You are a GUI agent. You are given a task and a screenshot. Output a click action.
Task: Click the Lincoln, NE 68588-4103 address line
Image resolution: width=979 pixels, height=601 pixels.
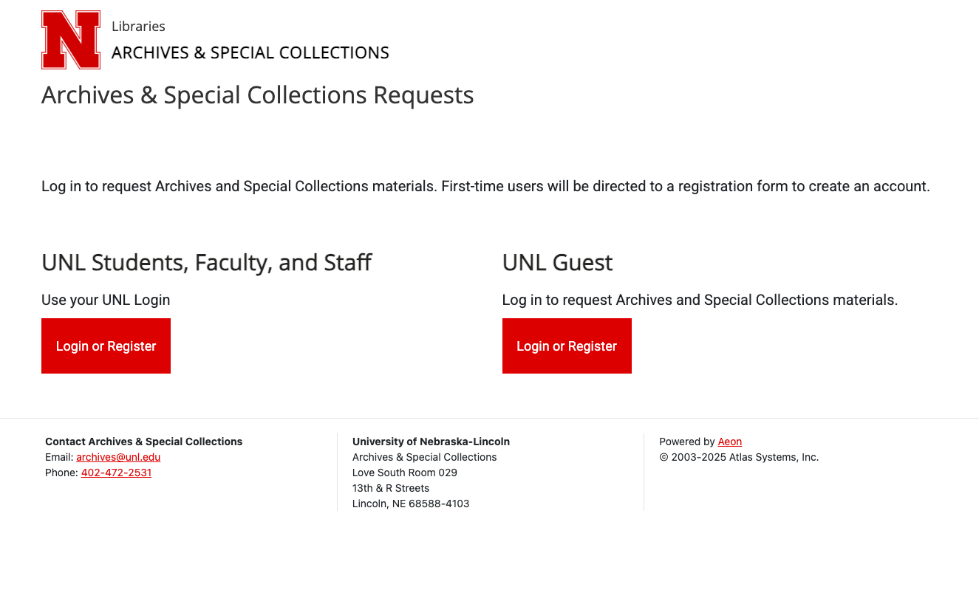point(410,504)
